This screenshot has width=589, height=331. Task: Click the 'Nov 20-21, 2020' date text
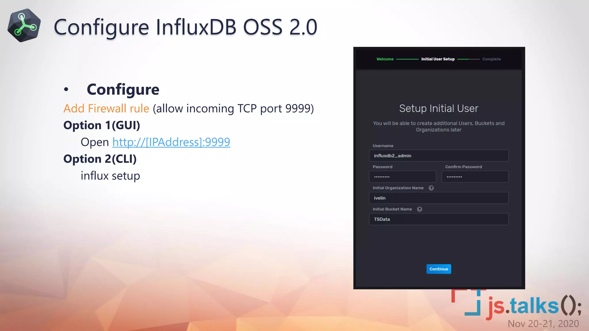(543, 324)
